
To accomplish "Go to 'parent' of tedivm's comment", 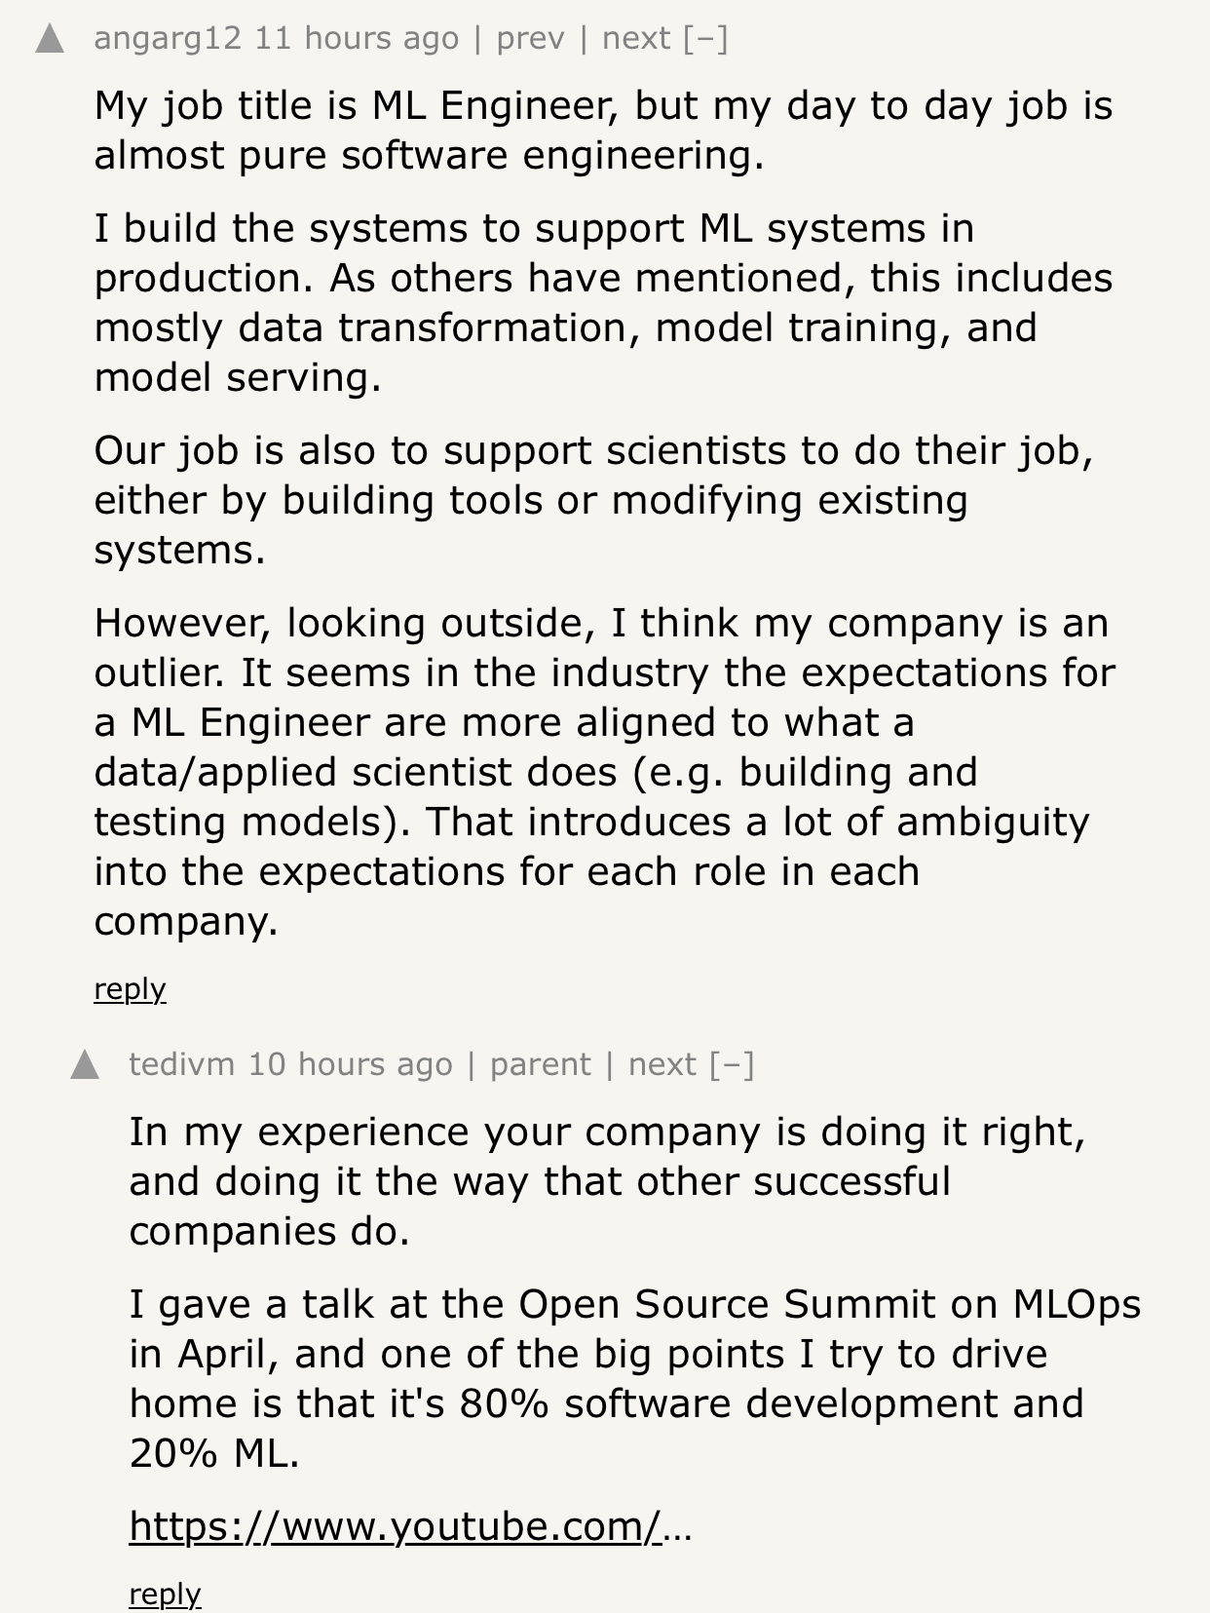I will pos(540,1064).
